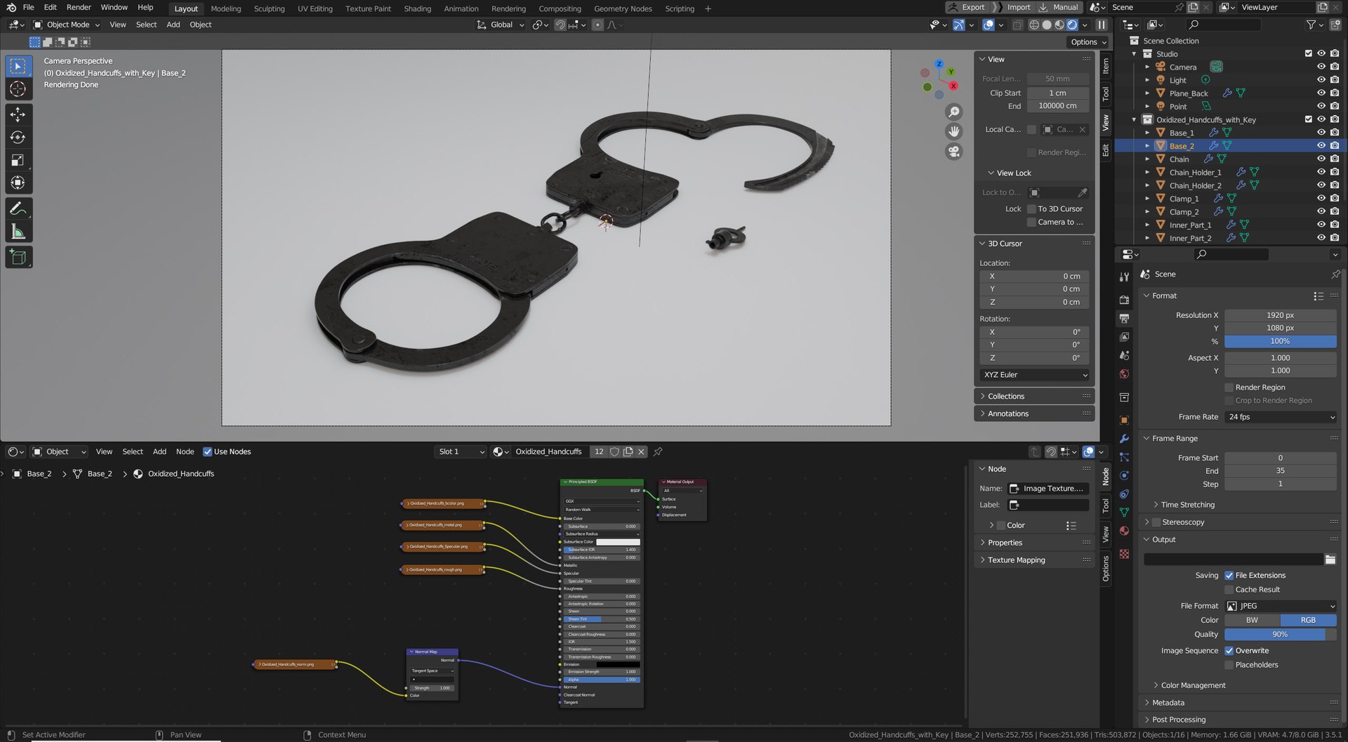Select the Scale tool
Screen dimensions: 1348x742
18,161
